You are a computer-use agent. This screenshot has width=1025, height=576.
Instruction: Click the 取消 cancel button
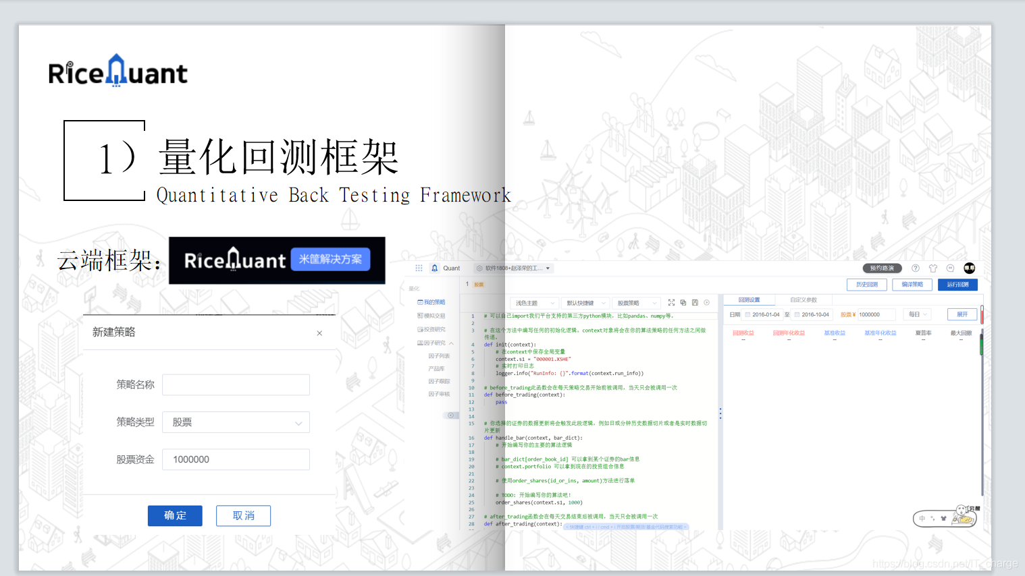(243, 515)
